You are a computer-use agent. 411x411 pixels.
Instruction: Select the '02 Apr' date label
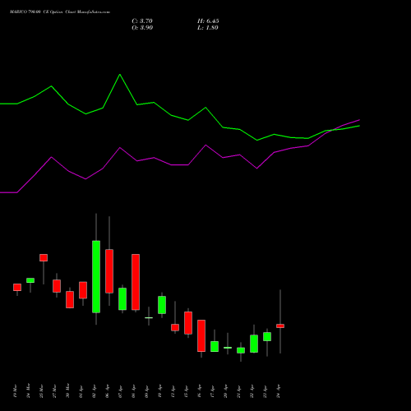(x=94, y=390)
